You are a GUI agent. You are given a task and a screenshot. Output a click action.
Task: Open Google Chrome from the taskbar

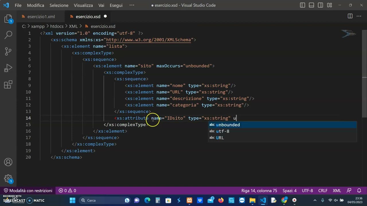coord(284,200)
